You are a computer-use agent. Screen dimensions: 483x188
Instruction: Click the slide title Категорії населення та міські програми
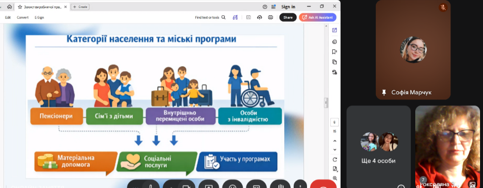152,39
